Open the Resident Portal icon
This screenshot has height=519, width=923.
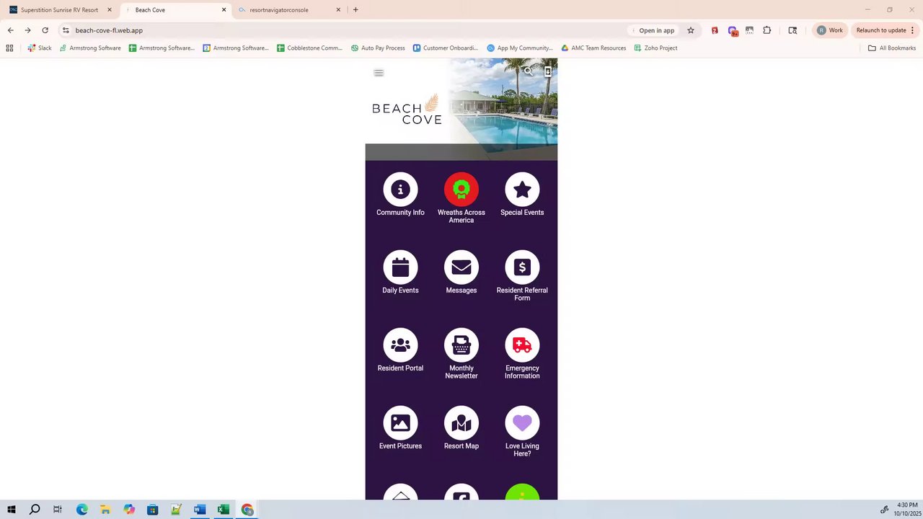click(x=400, y=345)
